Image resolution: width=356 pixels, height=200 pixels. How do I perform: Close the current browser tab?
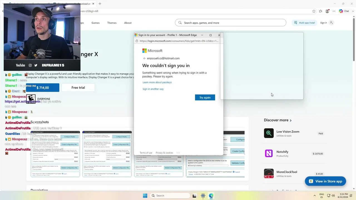(93, 4)
